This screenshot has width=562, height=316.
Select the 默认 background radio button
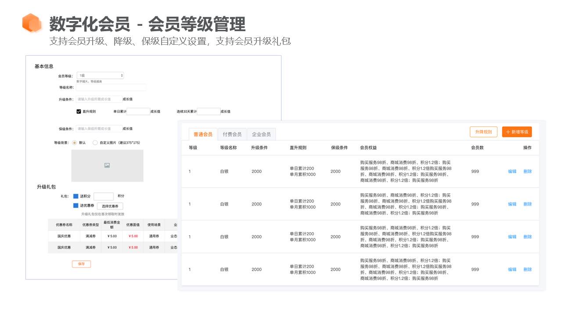(74, 143)
